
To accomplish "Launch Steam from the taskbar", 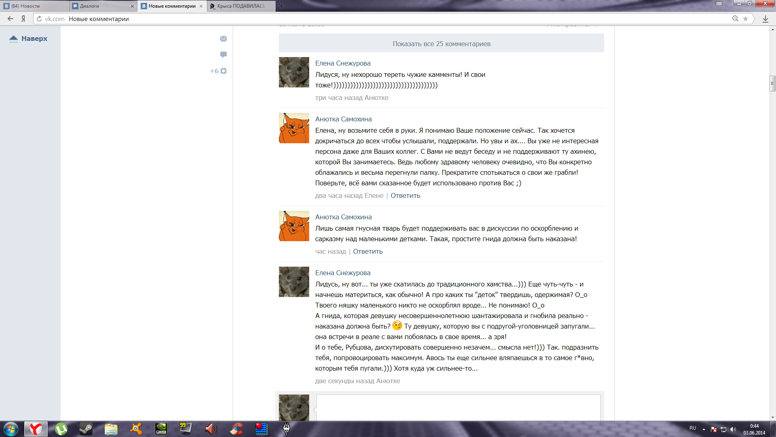I will click(x=86, y=429).
